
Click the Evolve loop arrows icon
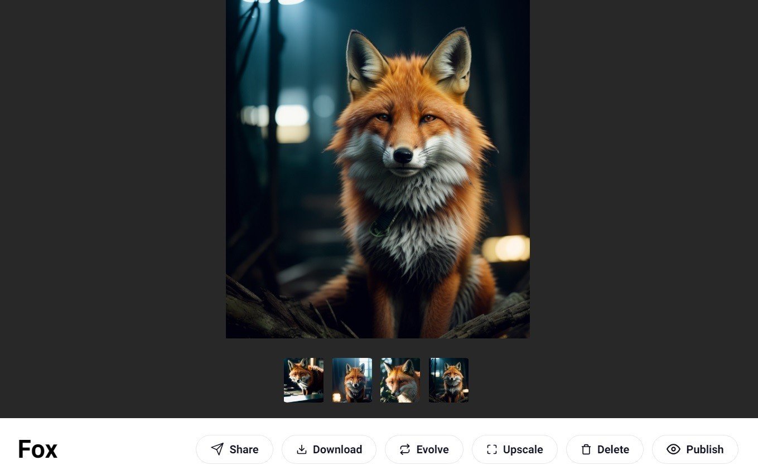tap(405, 449)
